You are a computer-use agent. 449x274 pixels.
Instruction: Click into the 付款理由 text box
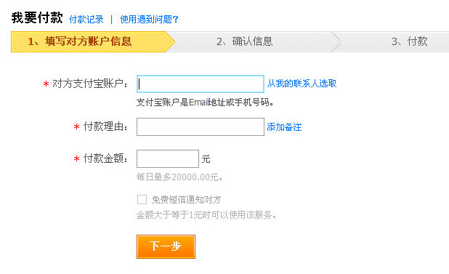[200, 127]
